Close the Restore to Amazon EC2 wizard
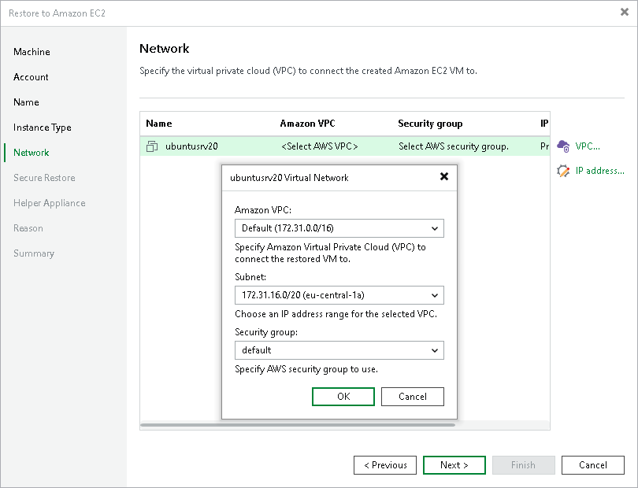Image resolution: width=638 pixels, height=488 pixels. (x=624, y=13)
